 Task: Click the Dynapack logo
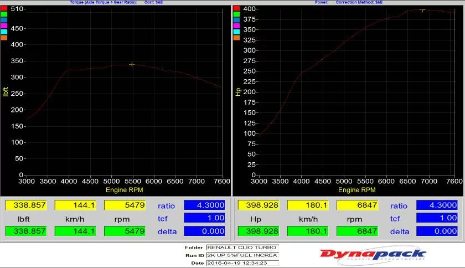point(373,255)
